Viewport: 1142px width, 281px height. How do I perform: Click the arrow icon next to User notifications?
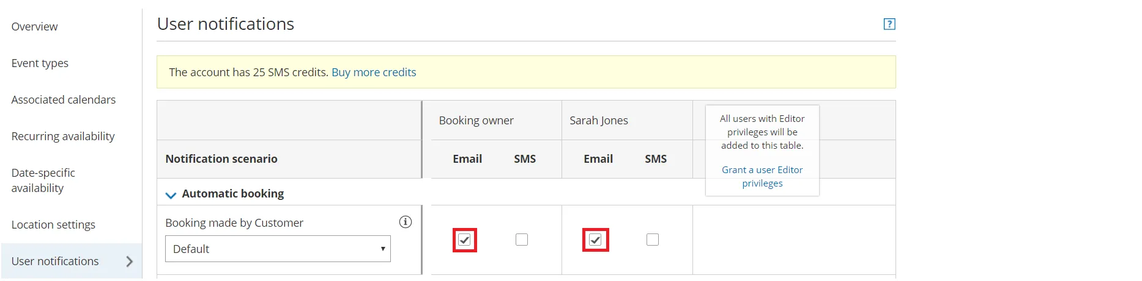tap(129, 261)
